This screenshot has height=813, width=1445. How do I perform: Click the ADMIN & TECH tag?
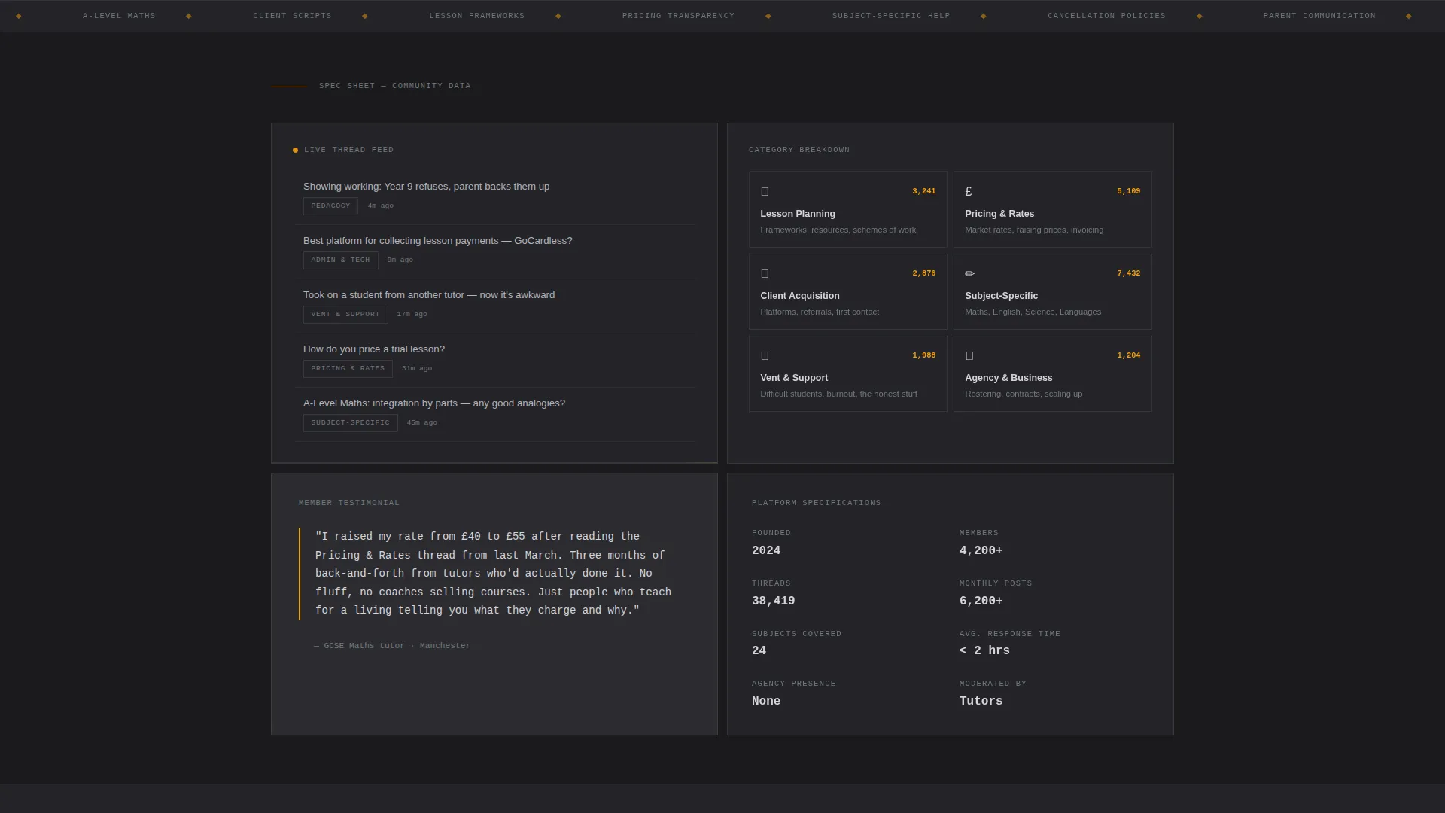[340, 260]
